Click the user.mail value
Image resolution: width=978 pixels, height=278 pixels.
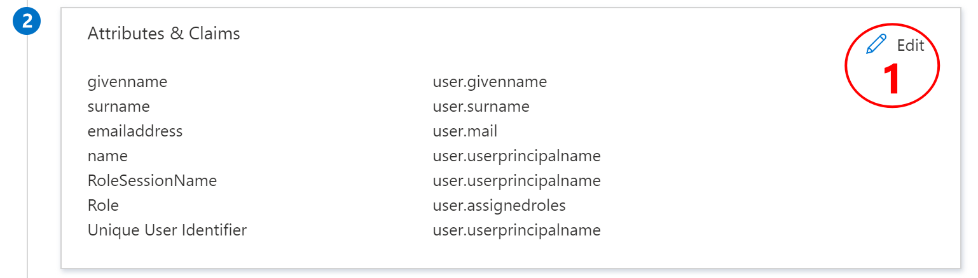coord(465,131)
